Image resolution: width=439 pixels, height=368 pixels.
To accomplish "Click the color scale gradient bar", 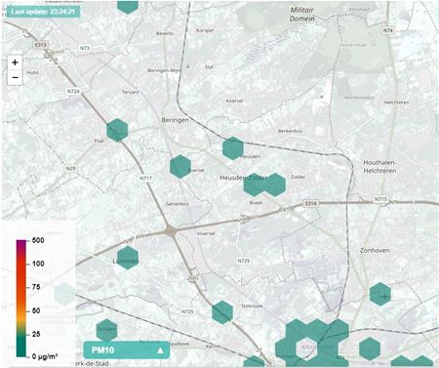I will pos(21,299).
